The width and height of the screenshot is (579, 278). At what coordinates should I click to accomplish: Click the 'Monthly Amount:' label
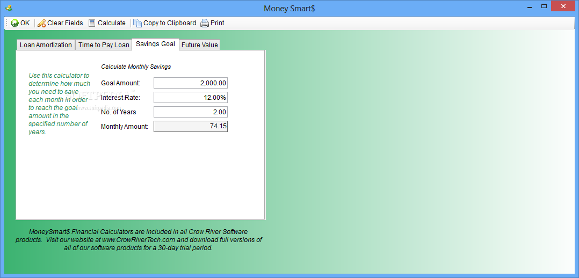[x=125, y=127]
